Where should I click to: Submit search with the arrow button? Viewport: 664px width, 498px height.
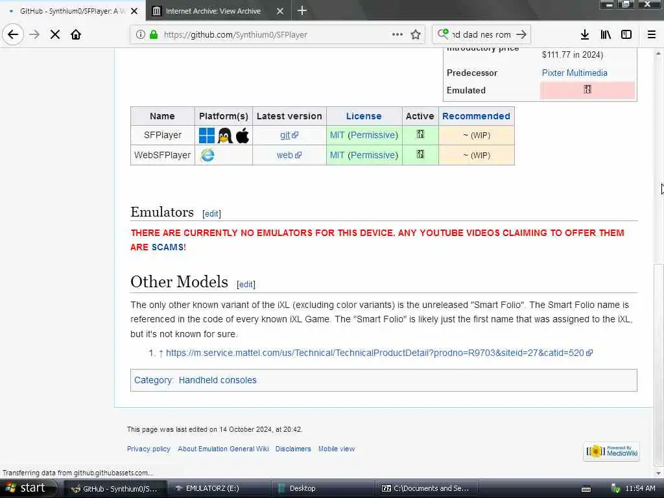coord(522,34)
